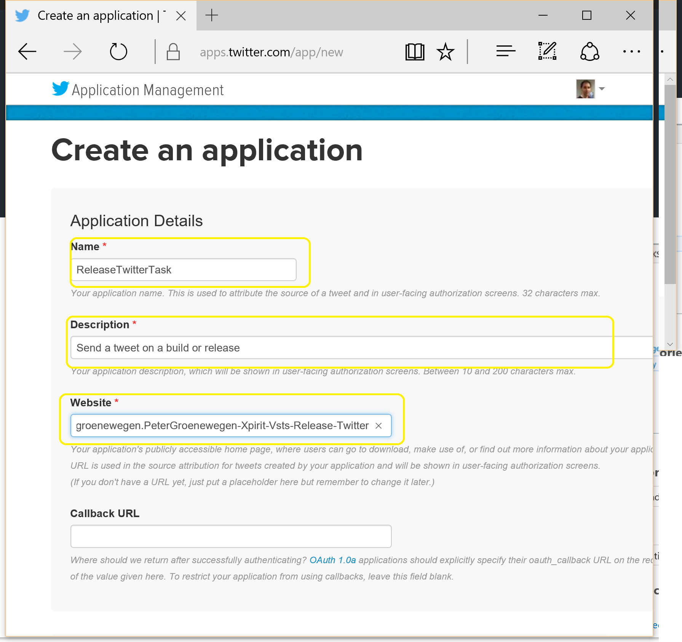Click the Create an application heading
Screen dimensions: 682x642
click(207, 150)
